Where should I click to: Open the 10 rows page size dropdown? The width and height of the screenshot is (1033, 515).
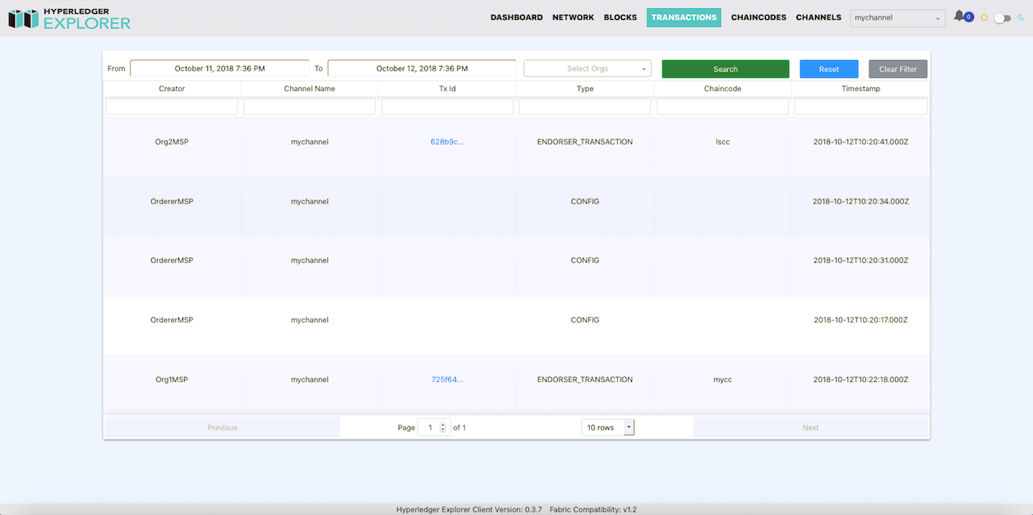point(608,427)
